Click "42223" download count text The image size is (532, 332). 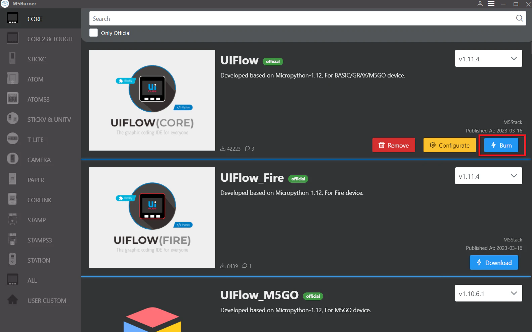click(x=234, y=149)
